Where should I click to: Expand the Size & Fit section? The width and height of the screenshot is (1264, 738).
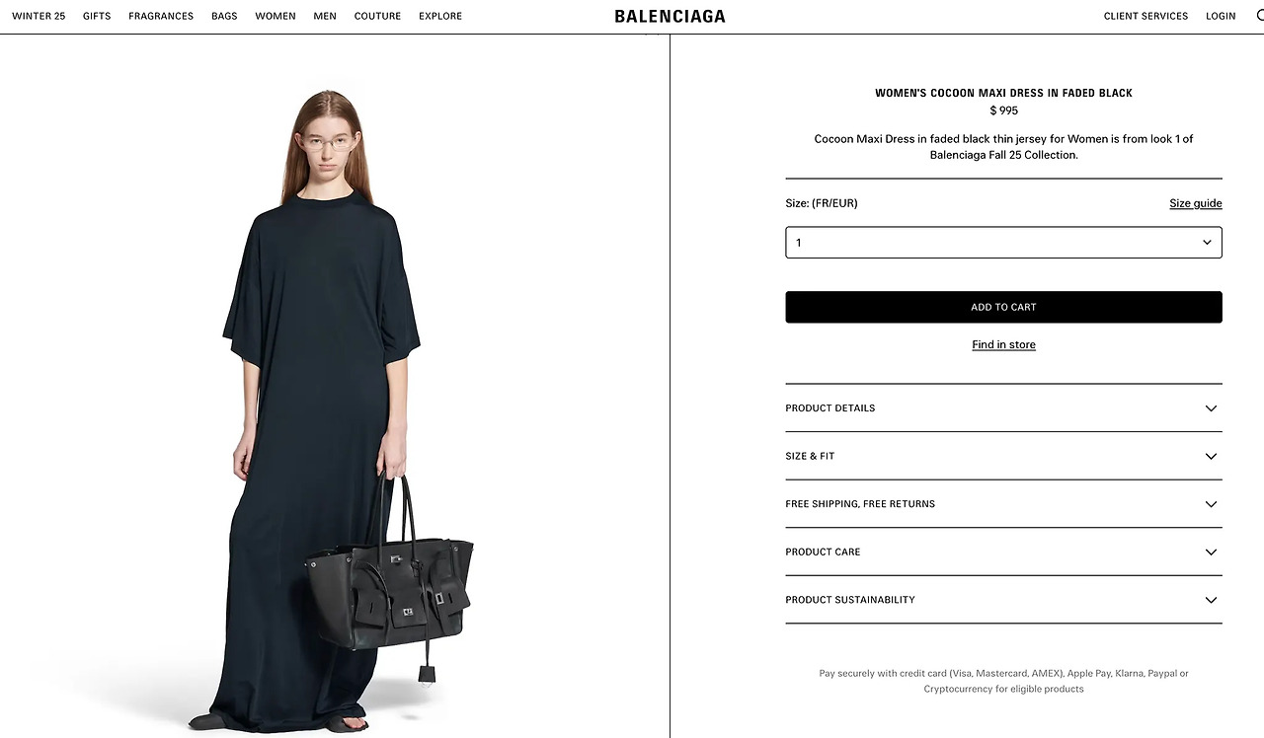1003,456
